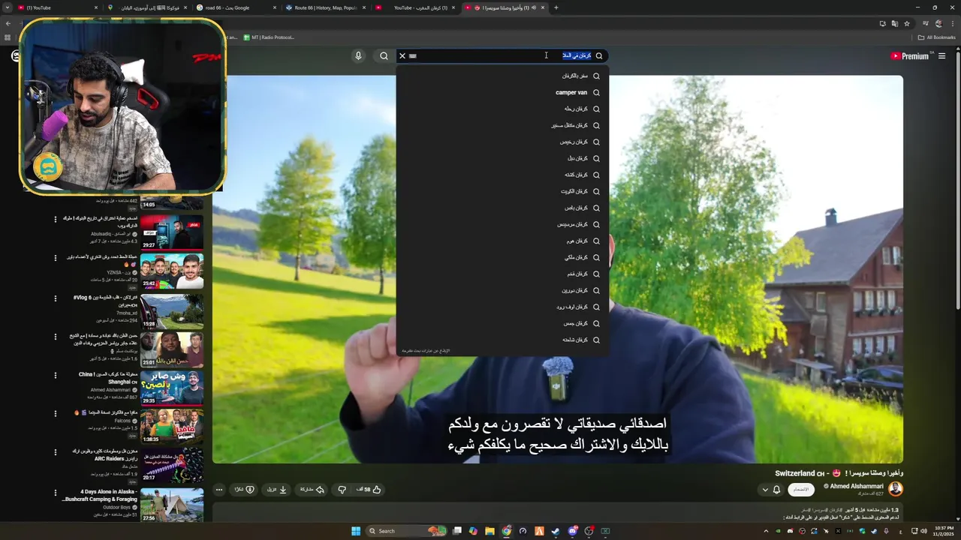961x540 pixels.
Task: Click the Join (الانضمام) channel button
Action: pos(802,490)
